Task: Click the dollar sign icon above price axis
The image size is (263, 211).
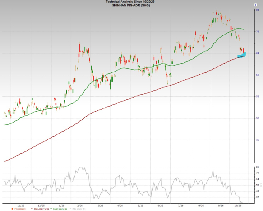Action: pyautogui.click(x=256, y=5)
